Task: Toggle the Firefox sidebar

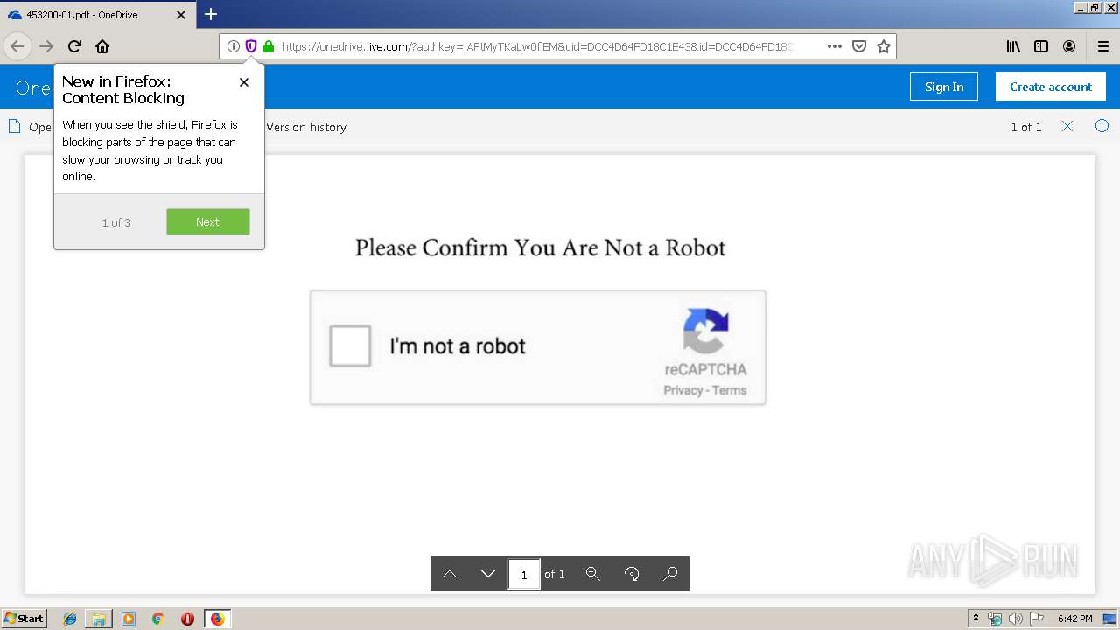Action: pos(1041,46)
